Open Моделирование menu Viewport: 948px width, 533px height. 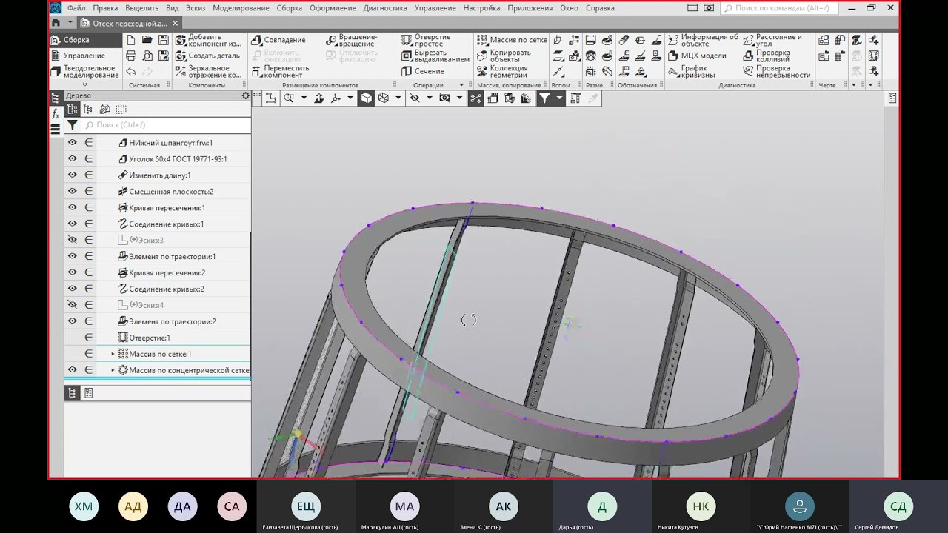(241, 8)
